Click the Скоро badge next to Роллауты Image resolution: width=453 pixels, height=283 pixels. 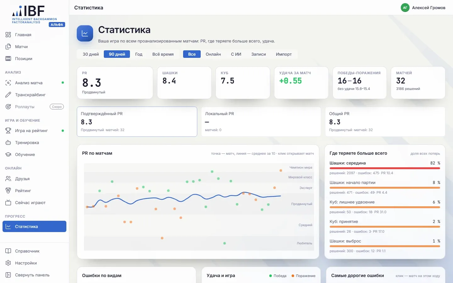click(57, 107)
